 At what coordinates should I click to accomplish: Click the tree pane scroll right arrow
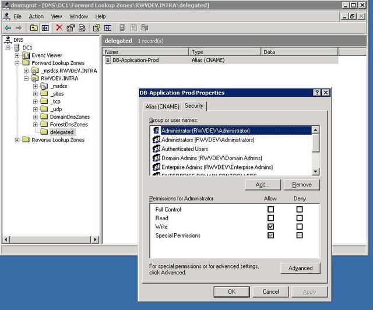point(95,239)
